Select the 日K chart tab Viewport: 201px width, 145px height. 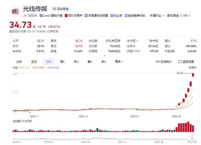[x=49, y=62]
